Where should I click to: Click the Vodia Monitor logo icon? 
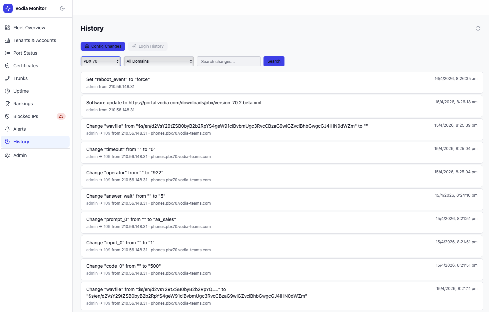click(x=8, y=8)
